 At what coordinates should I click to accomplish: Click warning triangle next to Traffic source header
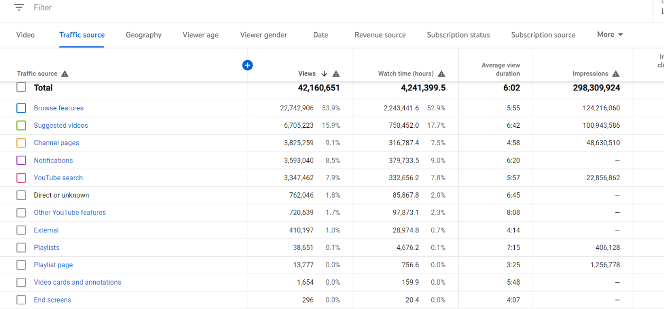(65, 74)
